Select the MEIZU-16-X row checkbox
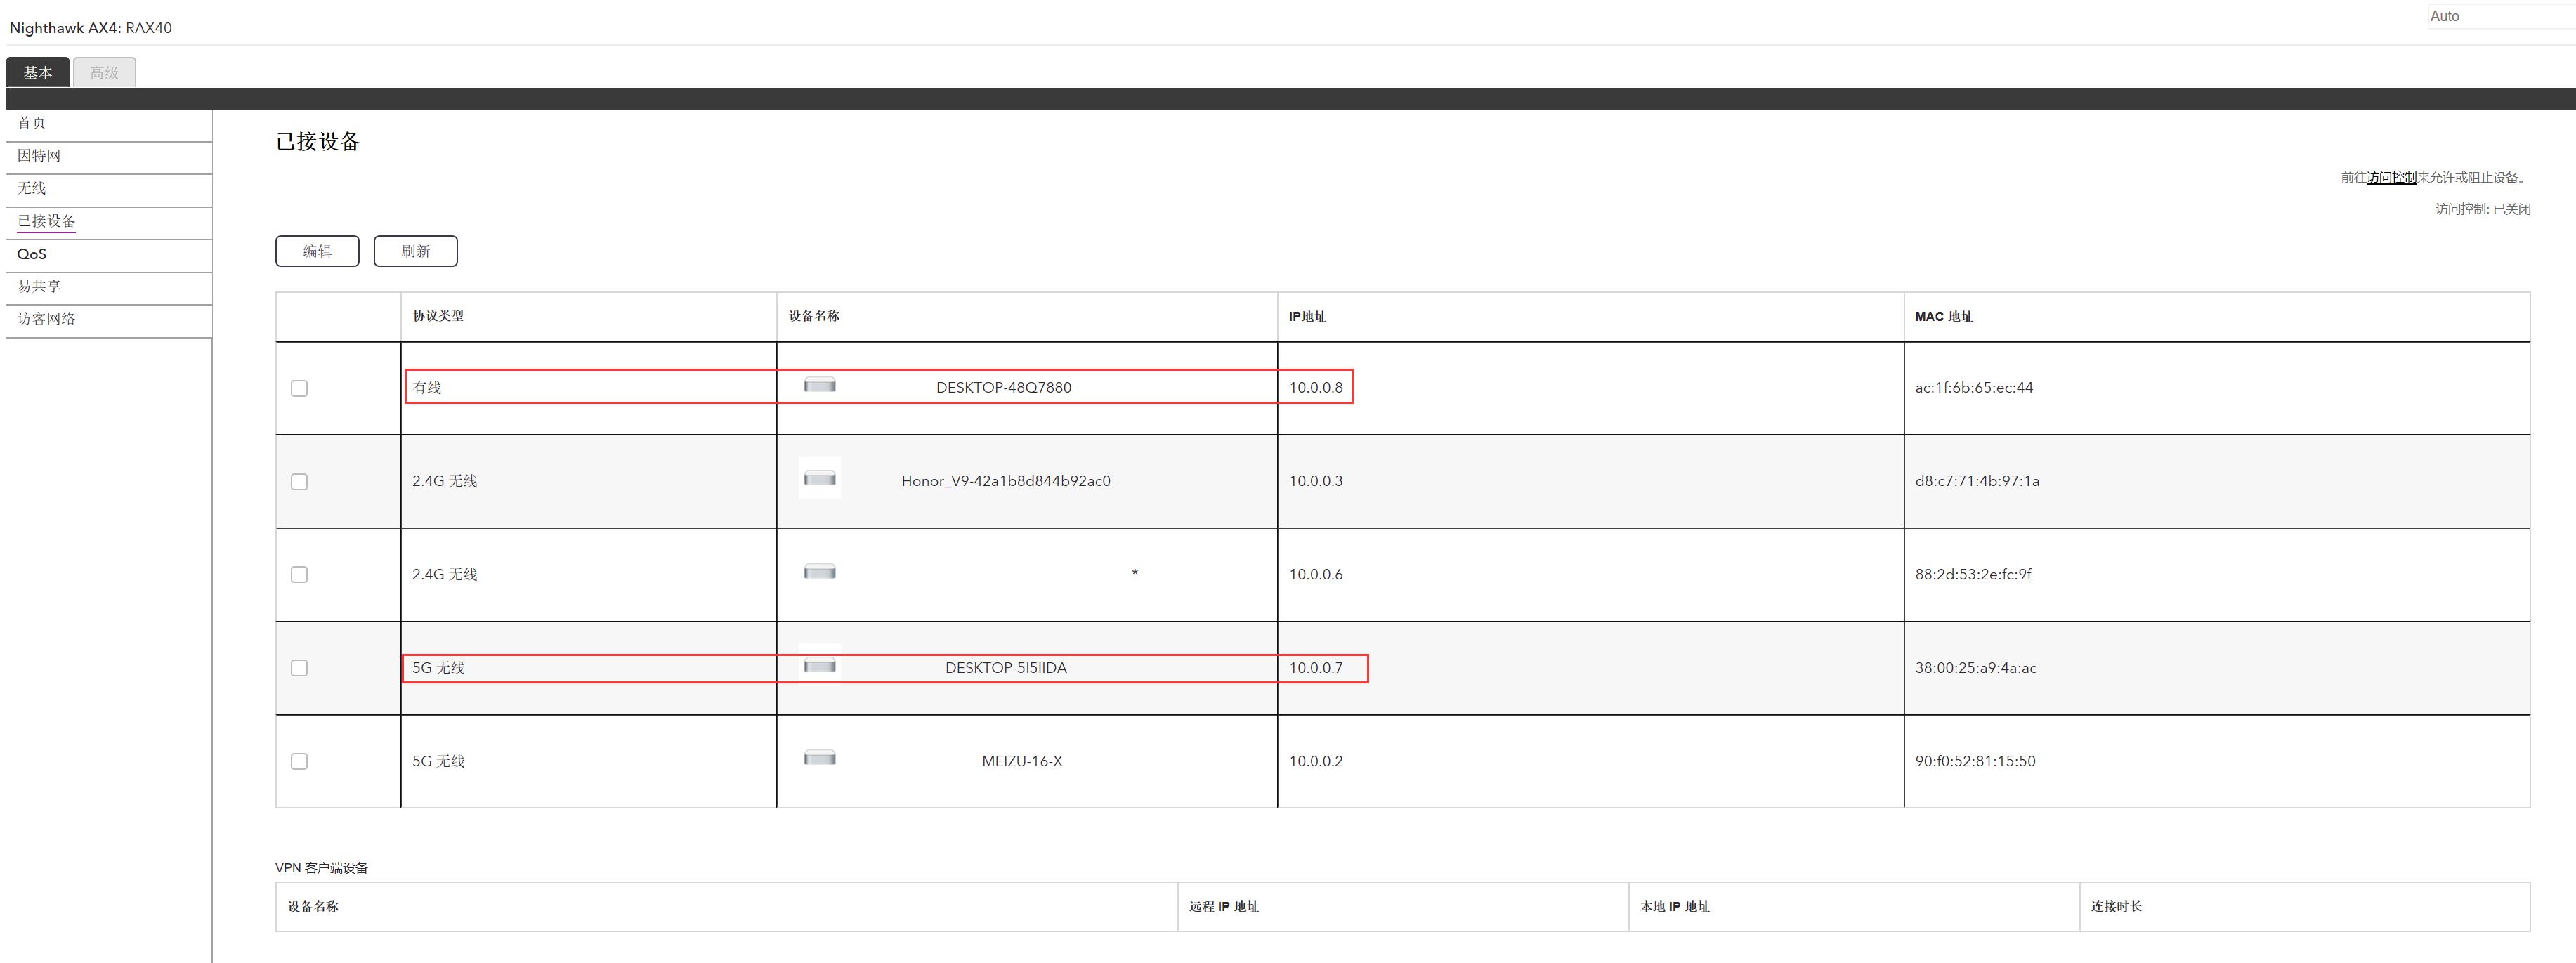 299,761
